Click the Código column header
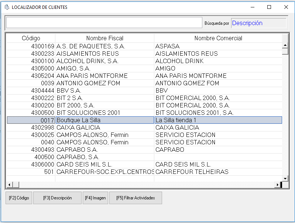This screenshot has width=295, height=223. coord(31,38)
